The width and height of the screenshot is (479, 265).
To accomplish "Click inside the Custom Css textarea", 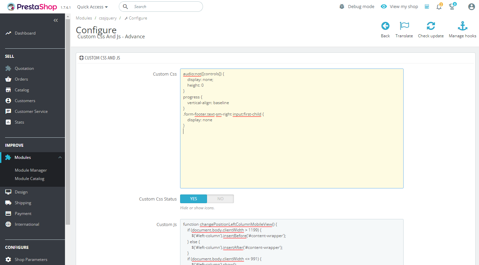I will point(292,129).
